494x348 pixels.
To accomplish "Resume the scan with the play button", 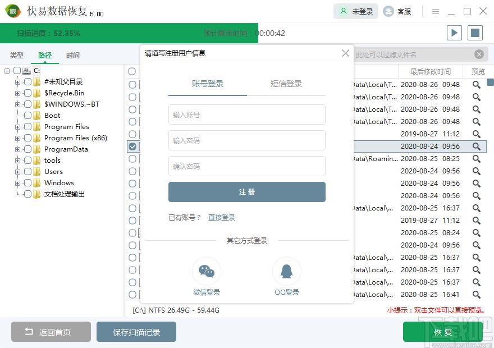I will coord(454,33).
